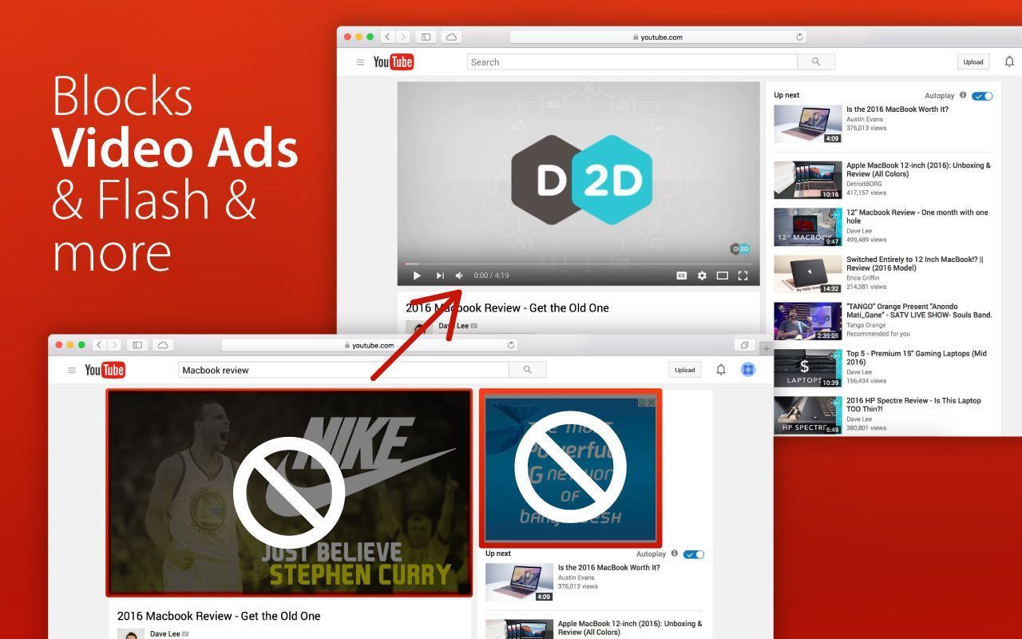Show sidebar in lower Safari window

[137, 345]
